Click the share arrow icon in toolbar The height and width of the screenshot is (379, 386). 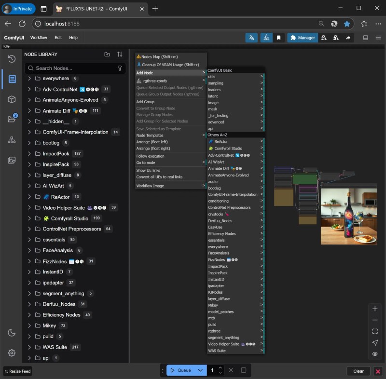(348, 38)
